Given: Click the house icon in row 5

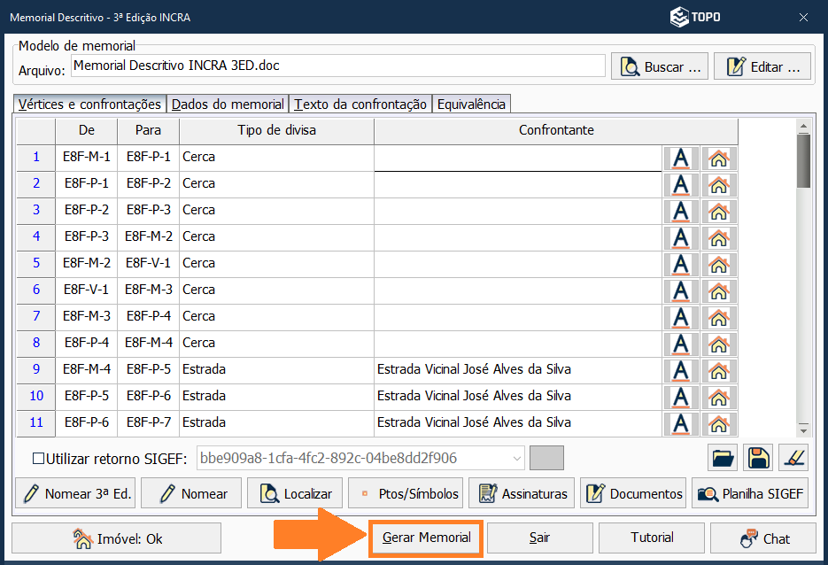Looking at the screenshot, I should 719,265.
